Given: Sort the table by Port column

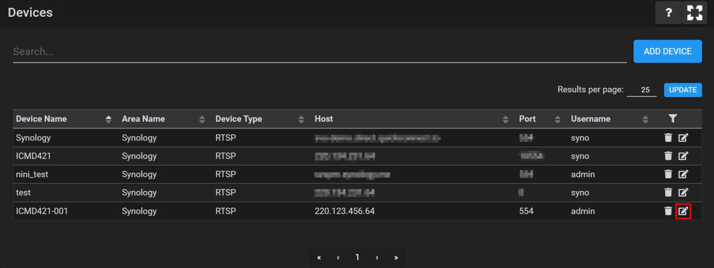Looking at the screenshot, I should [x=557, y=119].
